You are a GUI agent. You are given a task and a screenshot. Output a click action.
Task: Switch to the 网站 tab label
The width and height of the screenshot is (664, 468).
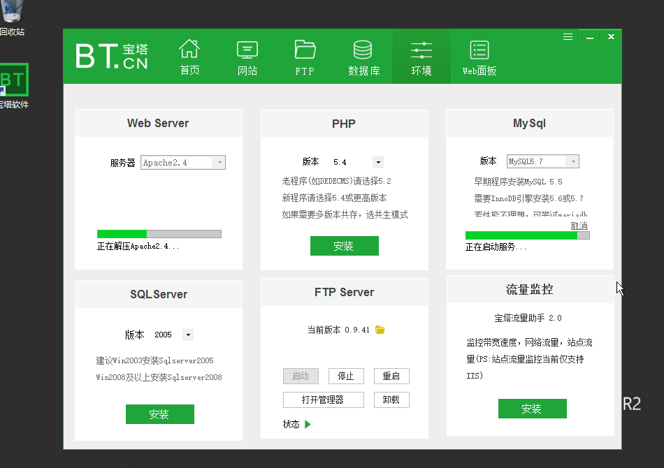coord(247,71)
